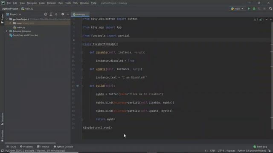Start debugging with the bug icon
This screenshot has height=153, width=273.
tap(254, 8)
